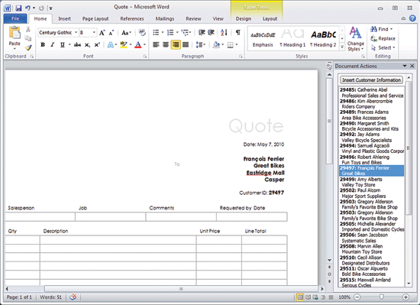Image resolution: width=420 pixels, height=305 pixels.
Task: Click Zoom Out minus button
Action: point(357,297)
